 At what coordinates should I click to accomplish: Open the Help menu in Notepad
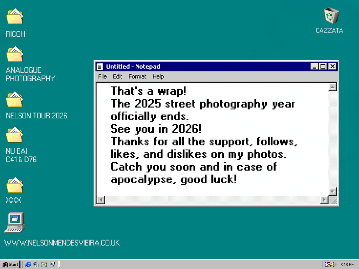click(158, 76)
